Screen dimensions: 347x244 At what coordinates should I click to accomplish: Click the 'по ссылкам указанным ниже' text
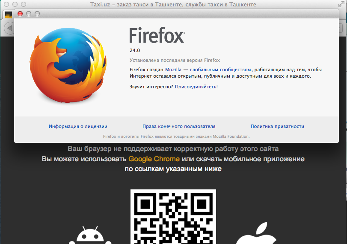[x=173, y=169]
